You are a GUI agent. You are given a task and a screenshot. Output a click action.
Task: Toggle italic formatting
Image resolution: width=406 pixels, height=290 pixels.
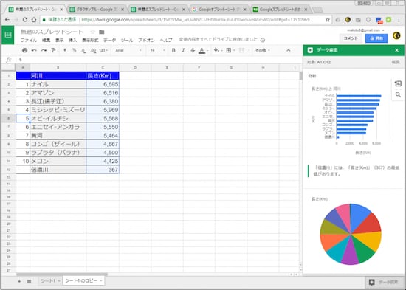point(183,50)
